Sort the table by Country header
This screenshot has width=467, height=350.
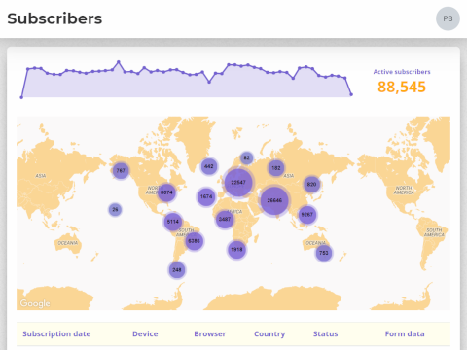(x=269, y=334)
